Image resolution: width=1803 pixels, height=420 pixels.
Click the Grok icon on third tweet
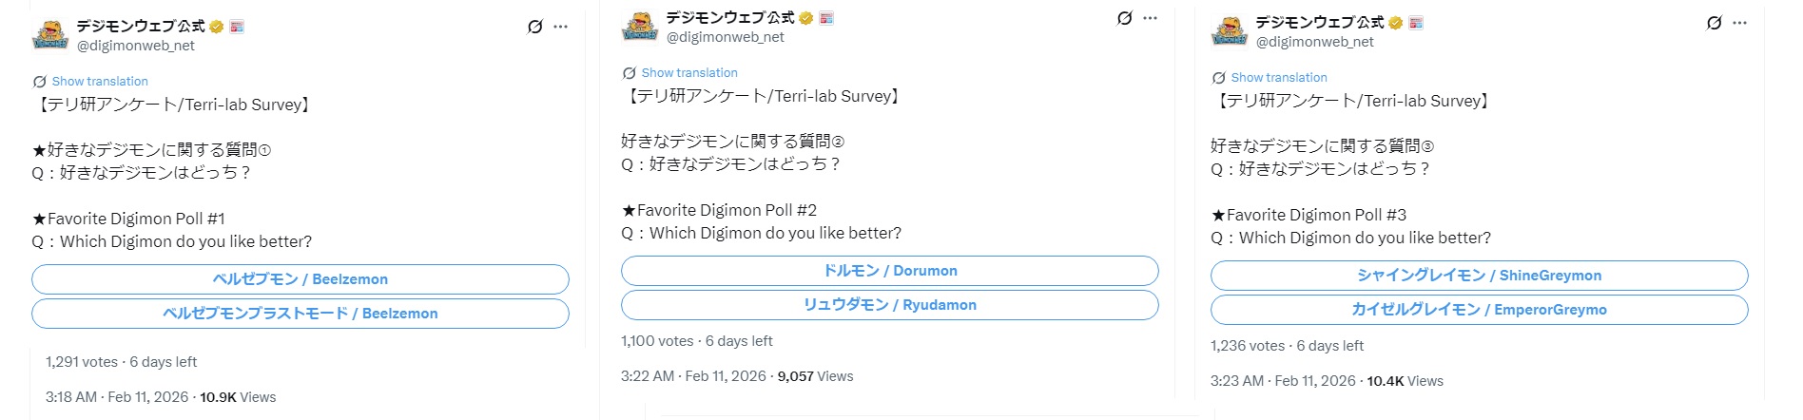(x=1715, y=23)
